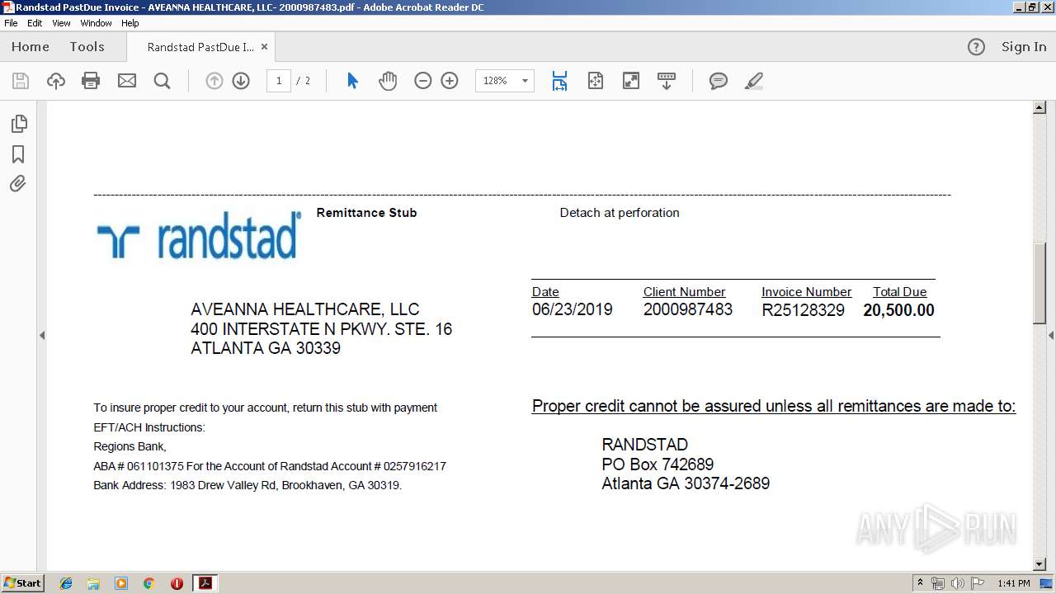This screenshot has height=594, width=1056.
Task: Activate the Hand pan tool
Action: point(388,81)
